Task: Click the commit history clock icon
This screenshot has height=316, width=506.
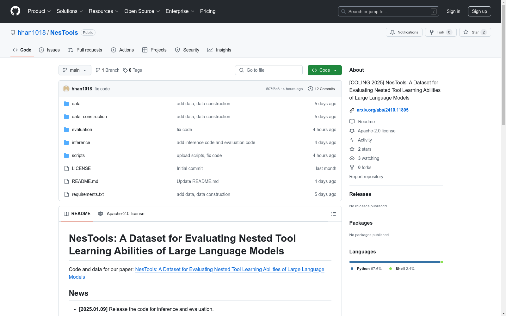Action: tap(311, 89)
